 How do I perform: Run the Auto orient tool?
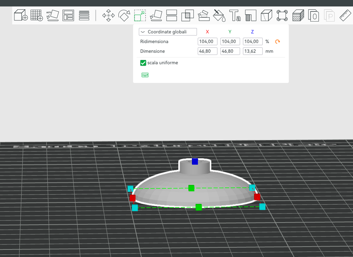click(52, 15)
